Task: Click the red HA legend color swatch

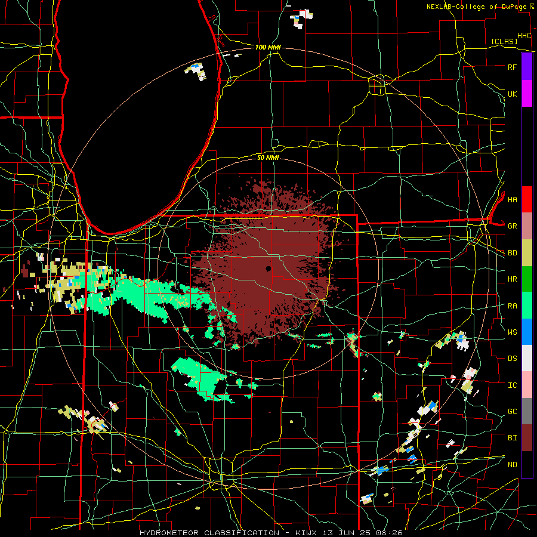Action: click(x=527, y=199)
